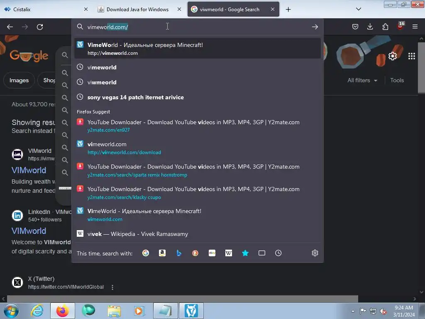This screenshot has width=425, height=319.
Task: Search bookmarks with star icon
Action: tap(245, 253)
